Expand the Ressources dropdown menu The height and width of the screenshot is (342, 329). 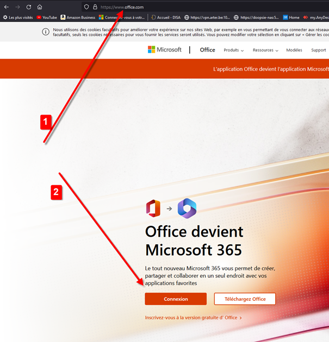pyautogui.click(x=265, y=50)
